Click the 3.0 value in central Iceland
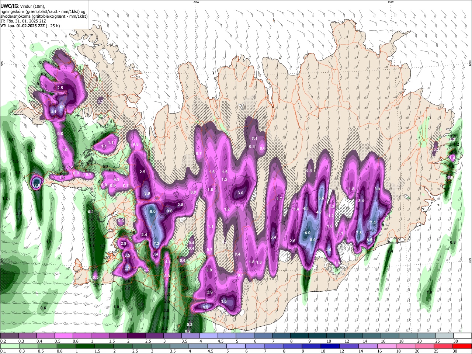The height and width of the screenshot is (354, 472). pos(240,193)
